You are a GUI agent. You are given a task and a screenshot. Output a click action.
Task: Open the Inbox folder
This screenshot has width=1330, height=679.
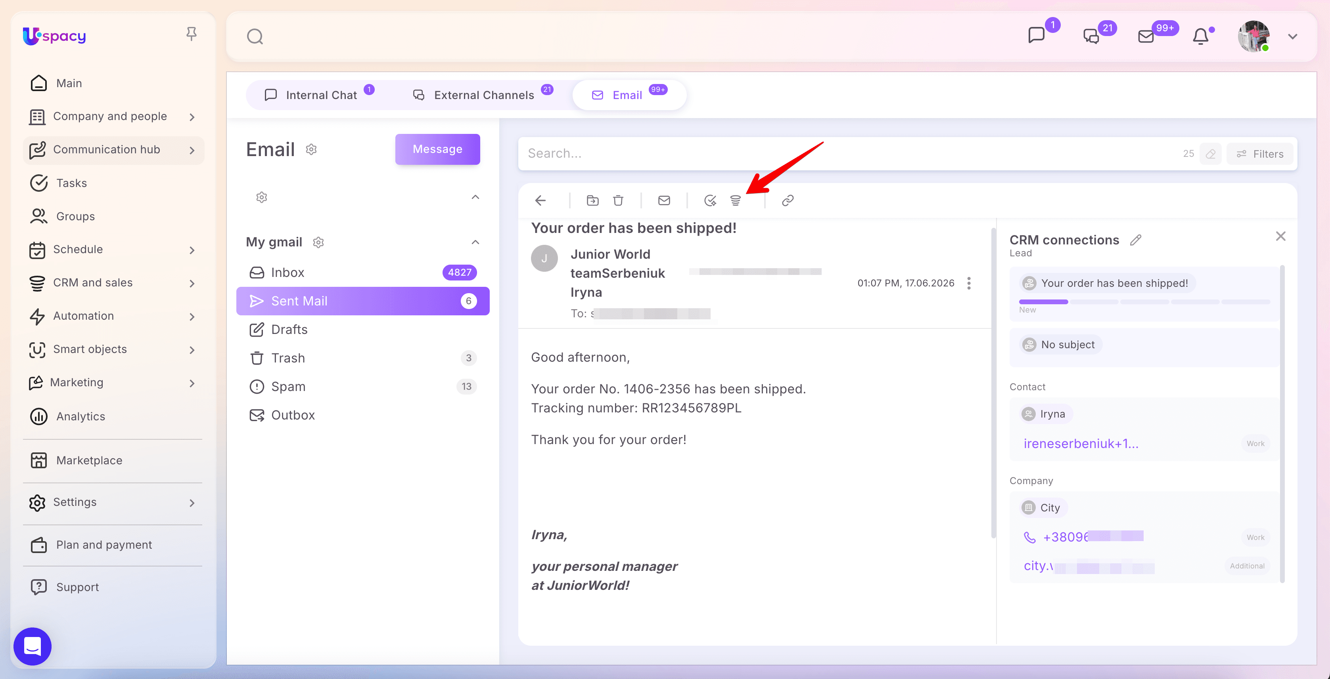point(362,273)
